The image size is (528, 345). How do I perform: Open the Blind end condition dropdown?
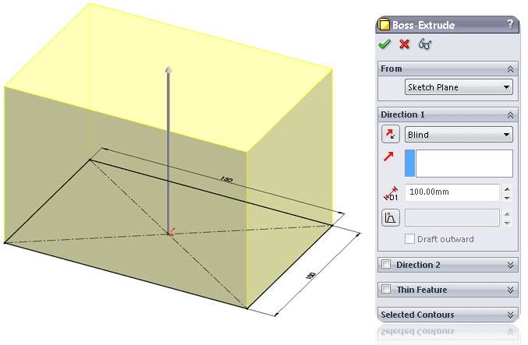(x=459, y=135)
